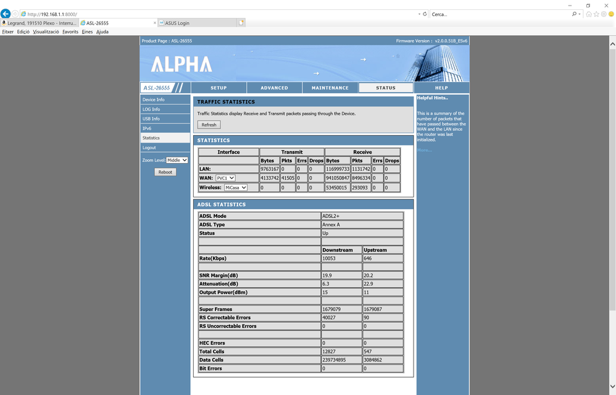Image resolution: width=616 pixels, height=395 pixels.
Task: Open the Wireless MiCasa dropdown
Action: 235,188
